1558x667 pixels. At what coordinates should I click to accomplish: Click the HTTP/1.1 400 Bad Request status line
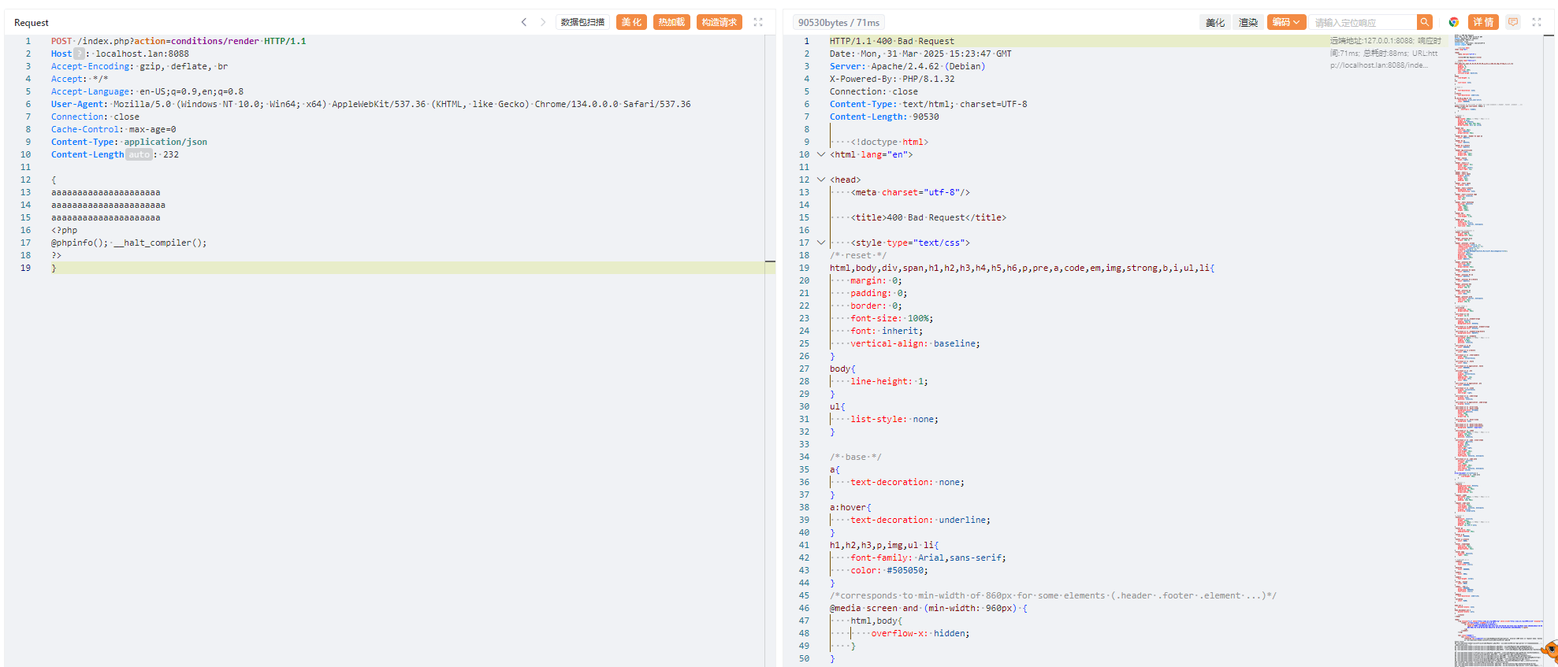tap(892, 41)
